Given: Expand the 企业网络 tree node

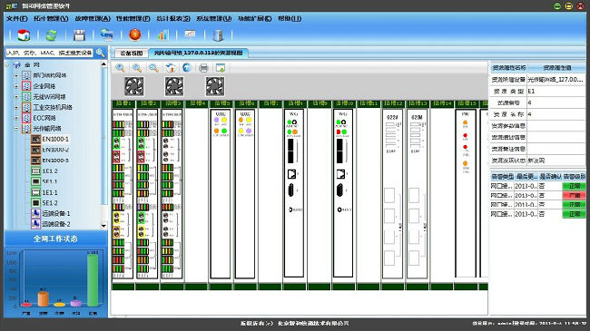Looking at the screenshot, I should (16, 86).
